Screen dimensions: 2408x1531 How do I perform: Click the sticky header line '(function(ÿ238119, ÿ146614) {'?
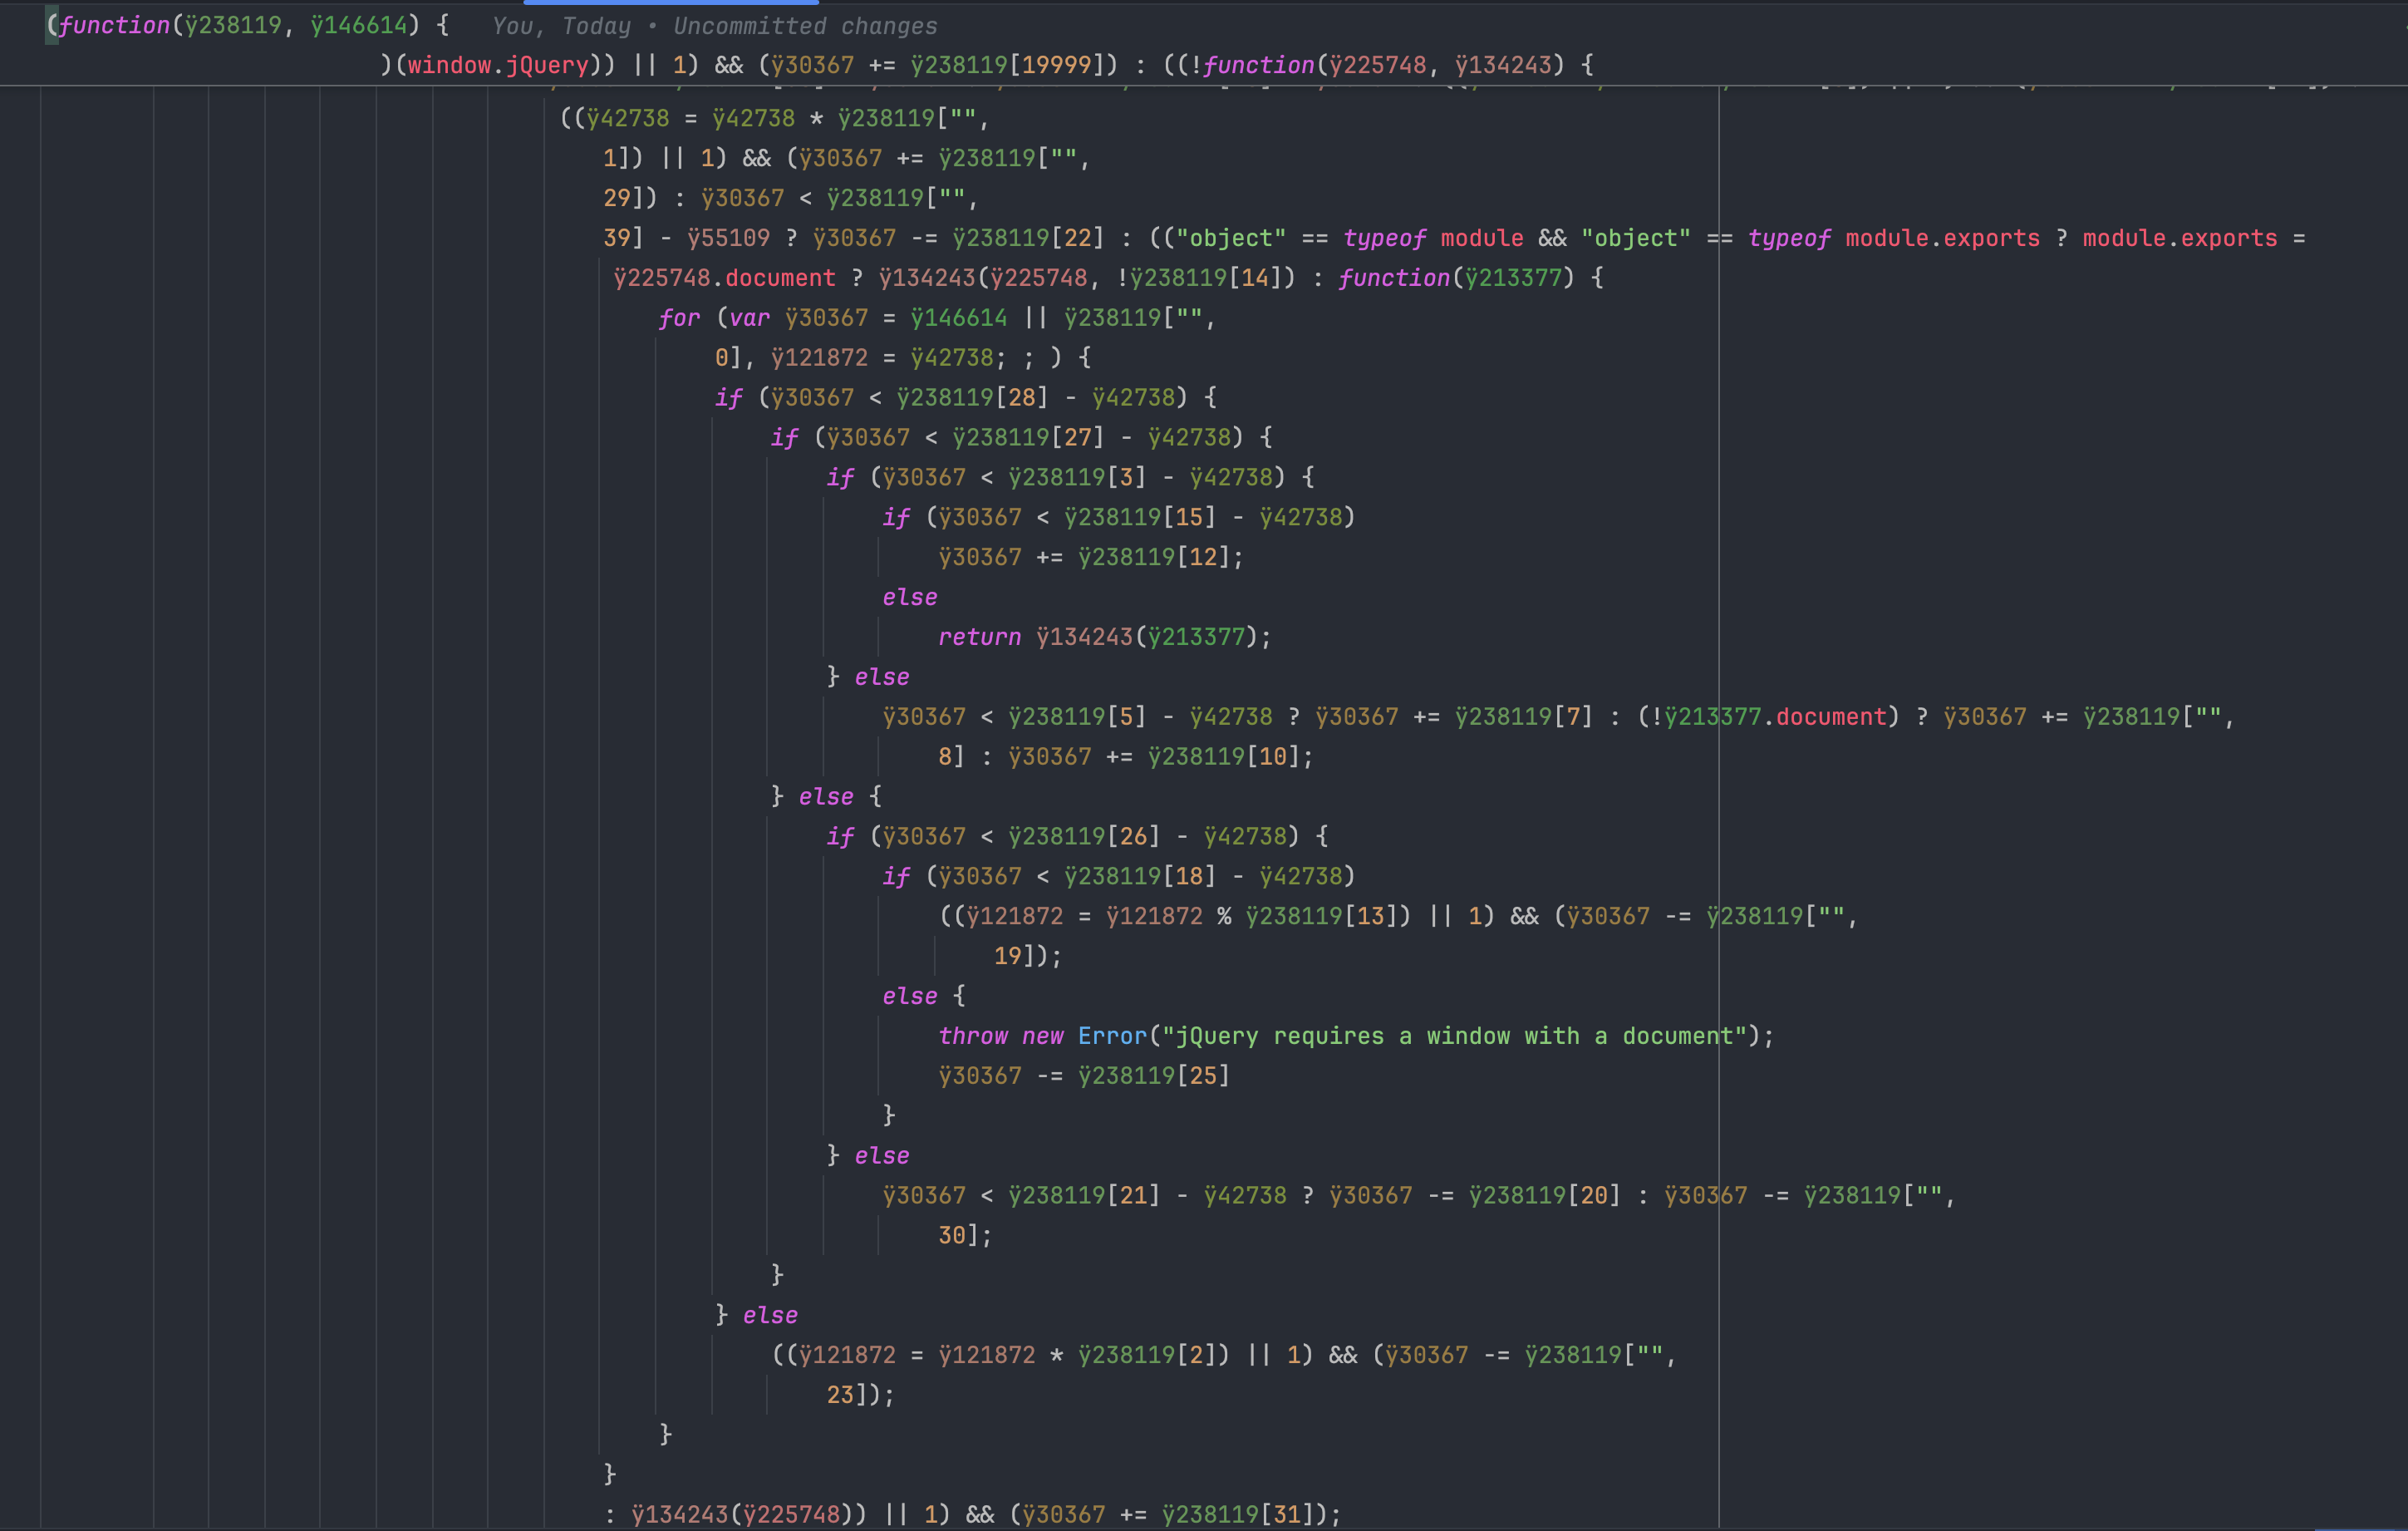[x=248, y=26]
